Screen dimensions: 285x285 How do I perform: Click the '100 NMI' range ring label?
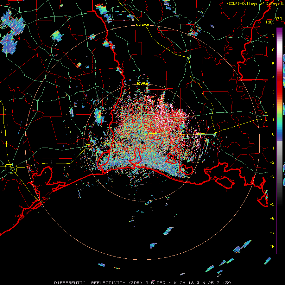(142, 25)
